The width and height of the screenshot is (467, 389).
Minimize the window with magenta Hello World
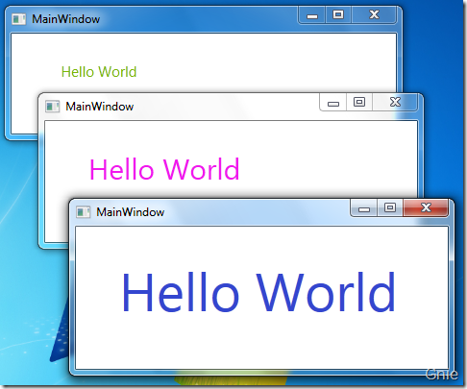pos(333,103)
